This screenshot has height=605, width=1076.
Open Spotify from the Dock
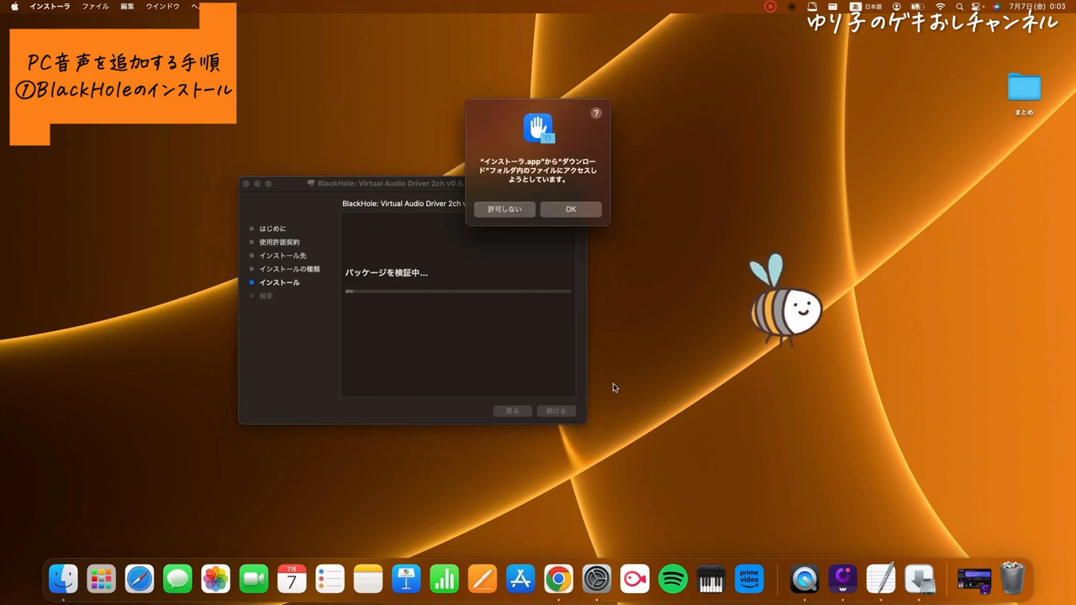672,579
